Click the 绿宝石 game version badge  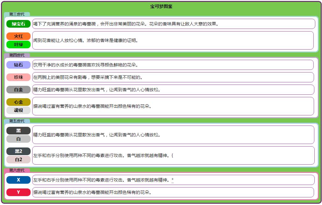[18, 24]
